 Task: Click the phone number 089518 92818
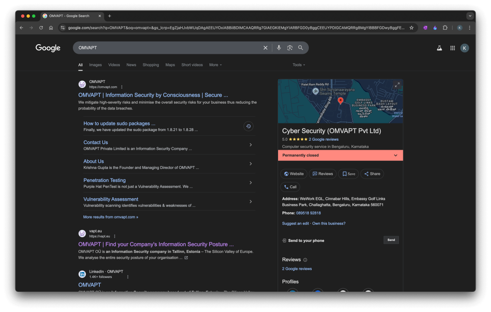pyautogui.click(x=308, y=213)
